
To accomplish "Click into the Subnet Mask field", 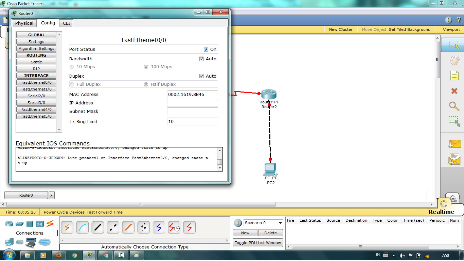I will click(x=193, y=112).
